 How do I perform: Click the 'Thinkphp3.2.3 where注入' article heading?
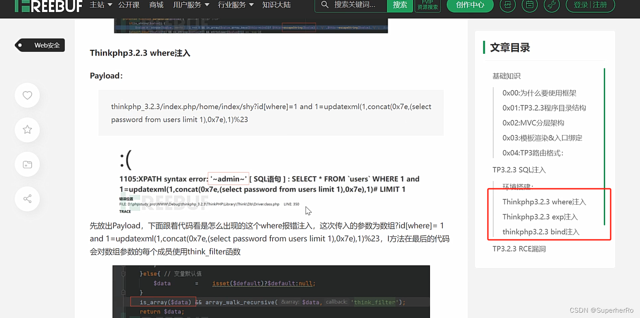click(x=140, y=53)
